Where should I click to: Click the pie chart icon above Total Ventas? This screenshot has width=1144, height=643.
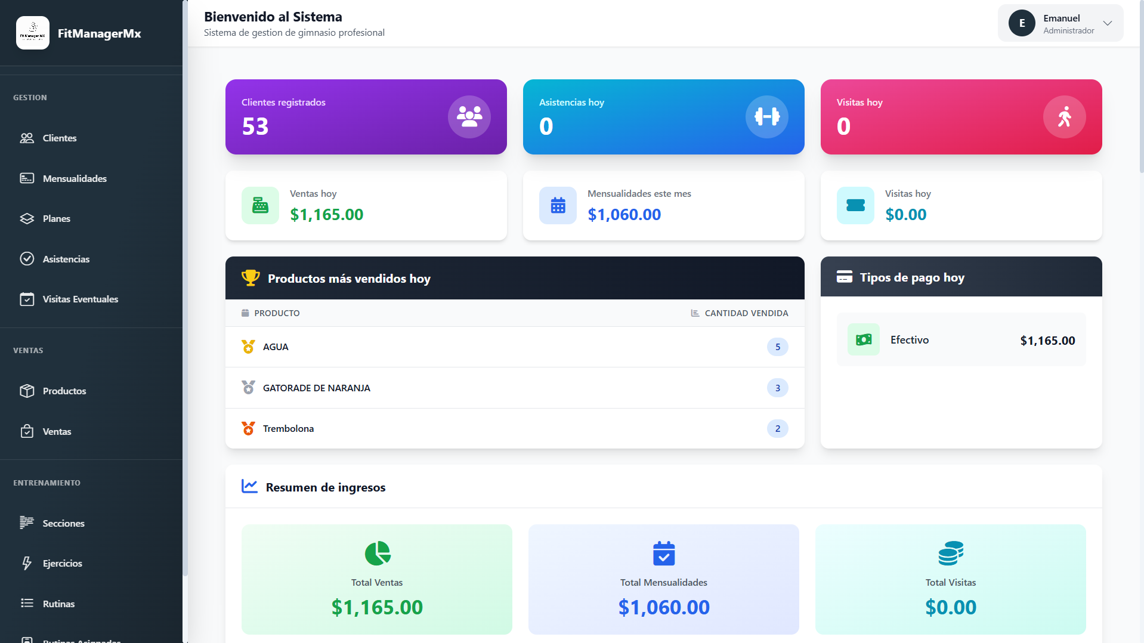377,554
